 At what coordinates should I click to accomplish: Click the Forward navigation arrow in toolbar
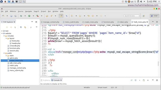pyautogui.click(x=101, y=16)
